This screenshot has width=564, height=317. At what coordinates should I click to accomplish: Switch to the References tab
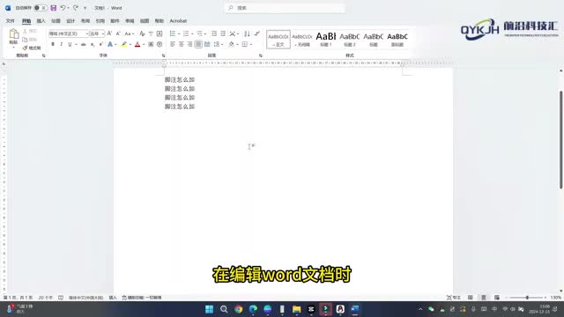100,21
